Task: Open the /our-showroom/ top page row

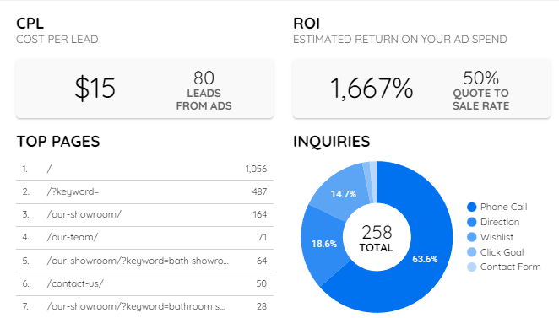Action: coord(144,215)
